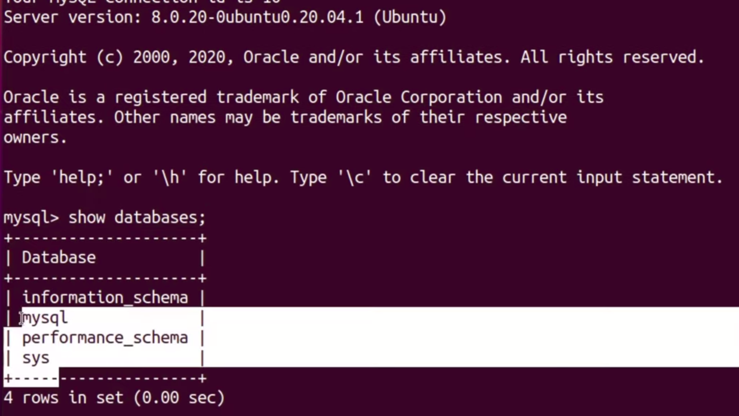This screenshot has width=739, height=416.
Task: Click 'registered trademark' in Oracle notice
Action: pos(206,97)
